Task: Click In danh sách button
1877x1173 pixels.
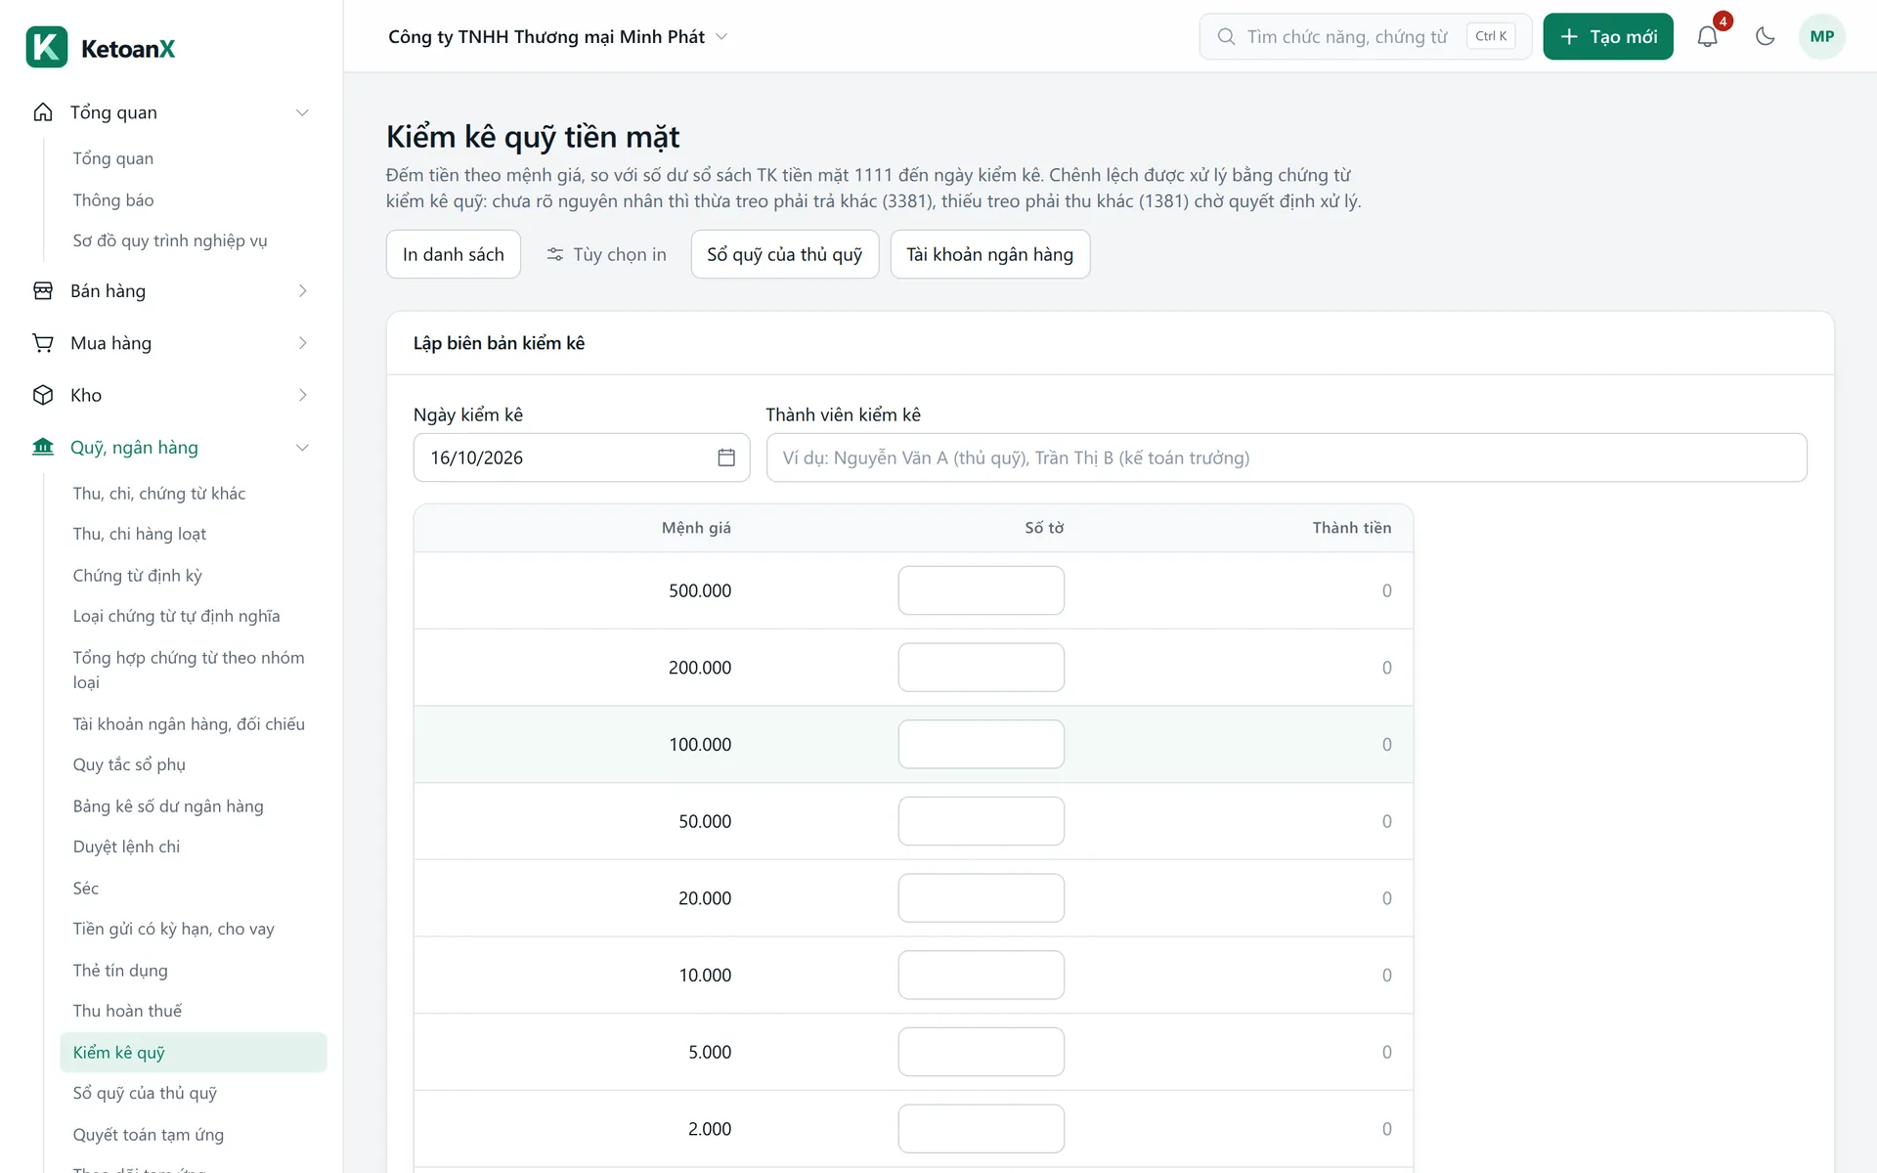Action: (454, 254)
